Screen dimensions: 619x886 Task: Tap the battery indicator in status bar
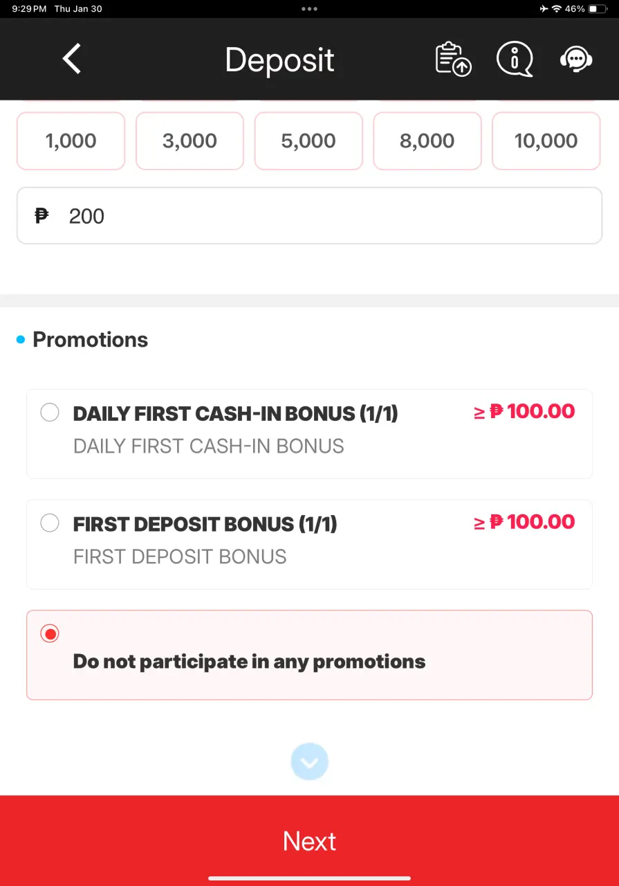pos(598,9)
